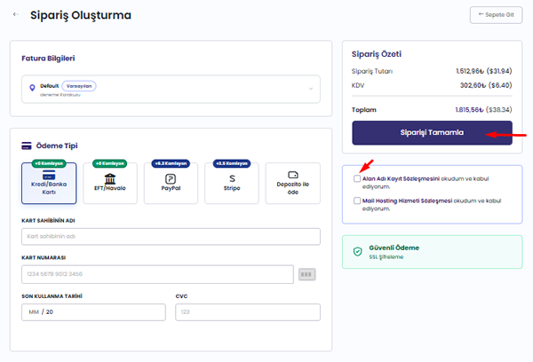Click the location pin icon in Fatura Bilgileri
This screenshot has width=533, height=362.
tap(32, 88)
